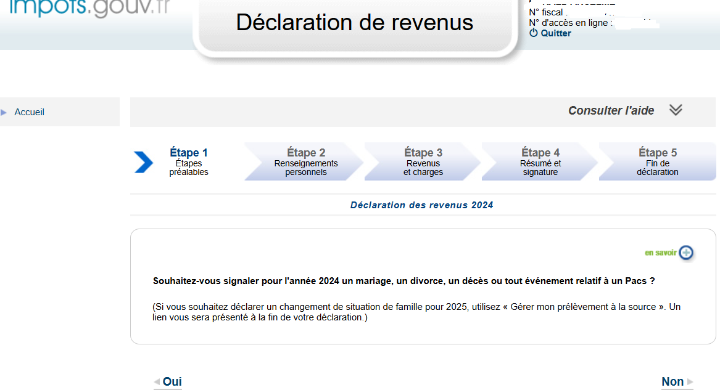Screen dimensions: 720x390
Task: Click the Quitter logout link
Action: (556, 33)
